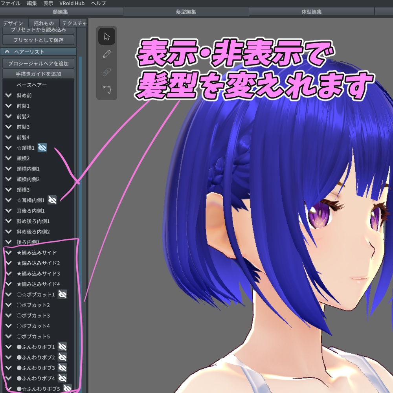Select the ベースヘアー item in the hair list

(38, 84)
